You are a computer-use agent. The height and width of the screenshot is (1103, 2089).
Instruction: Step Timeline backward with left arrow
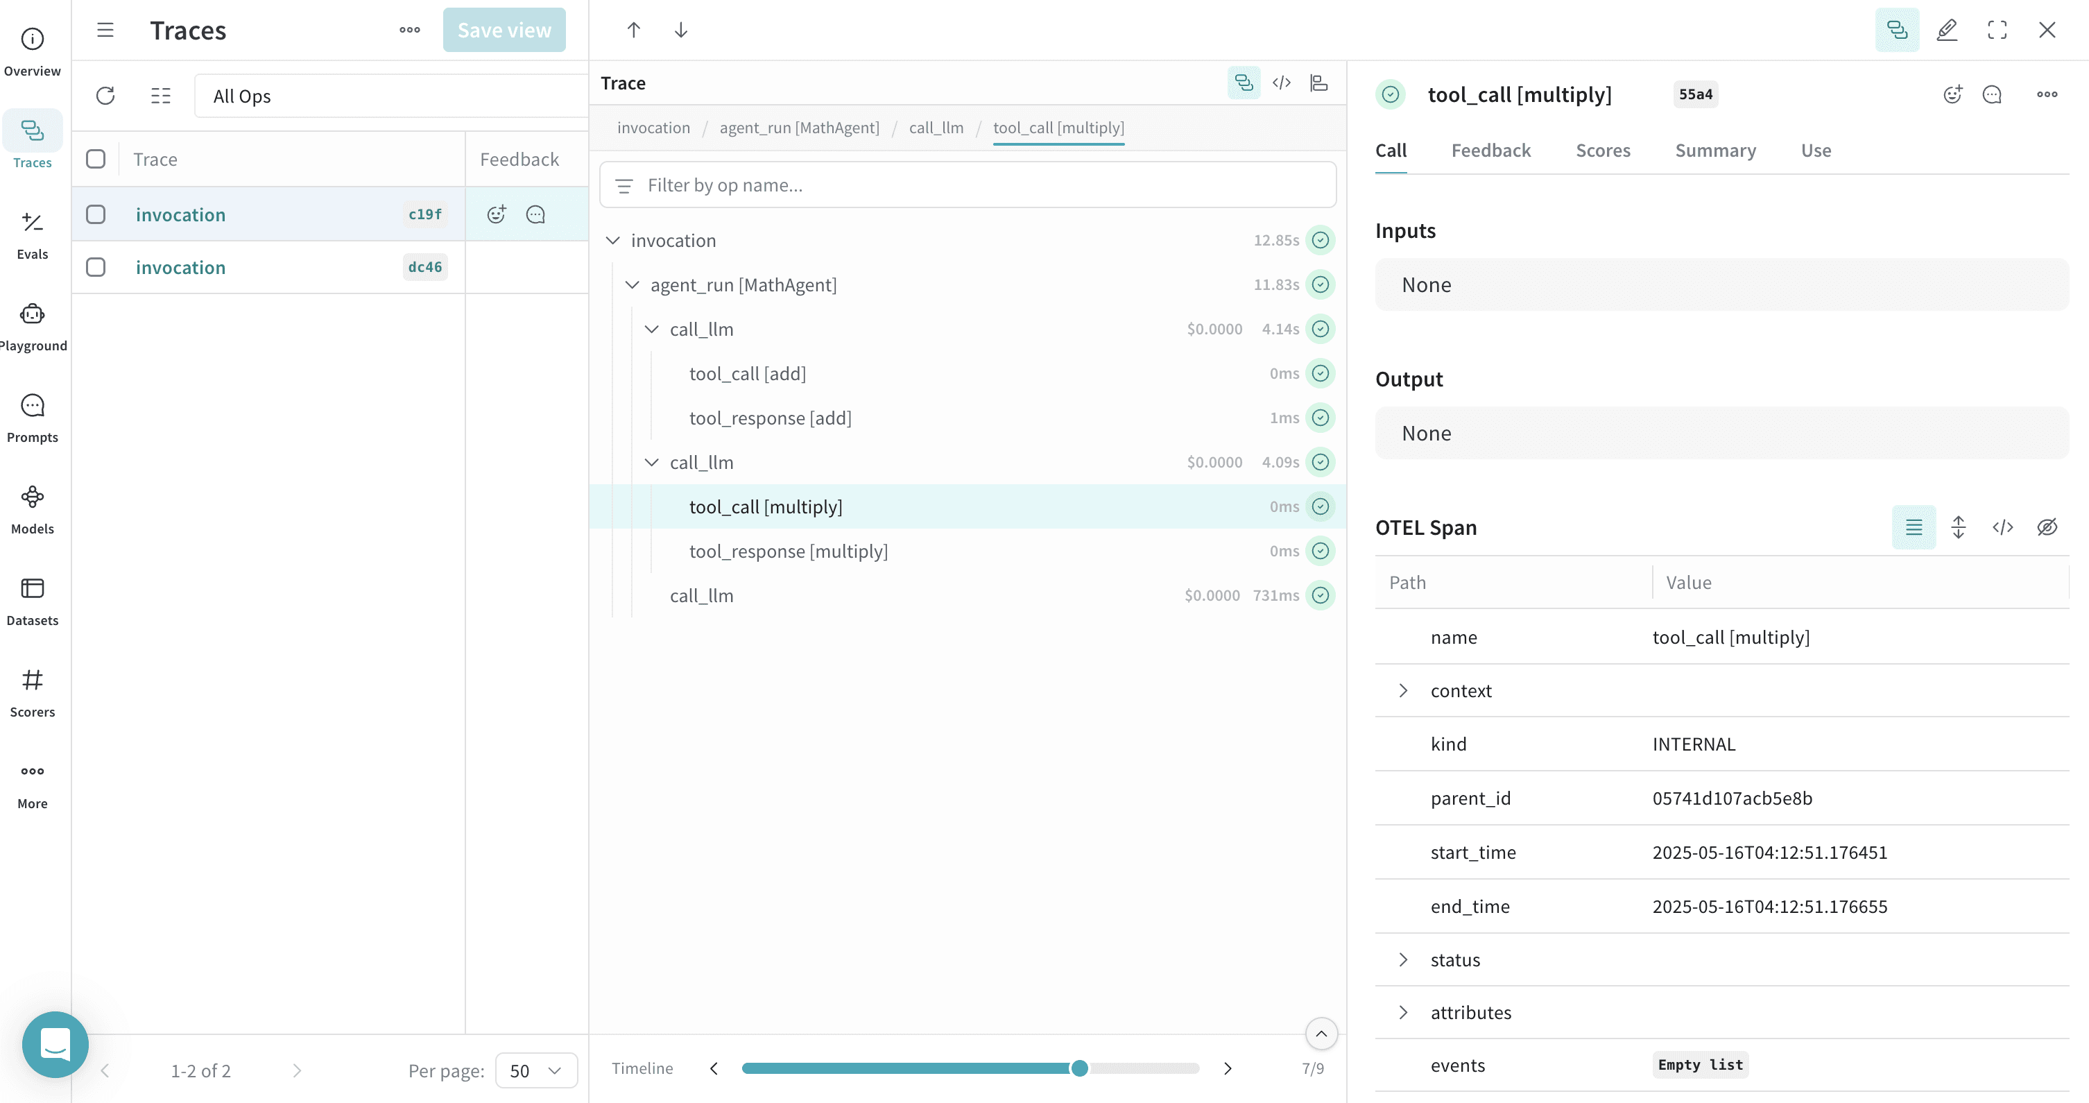(x=714, y=1068)
